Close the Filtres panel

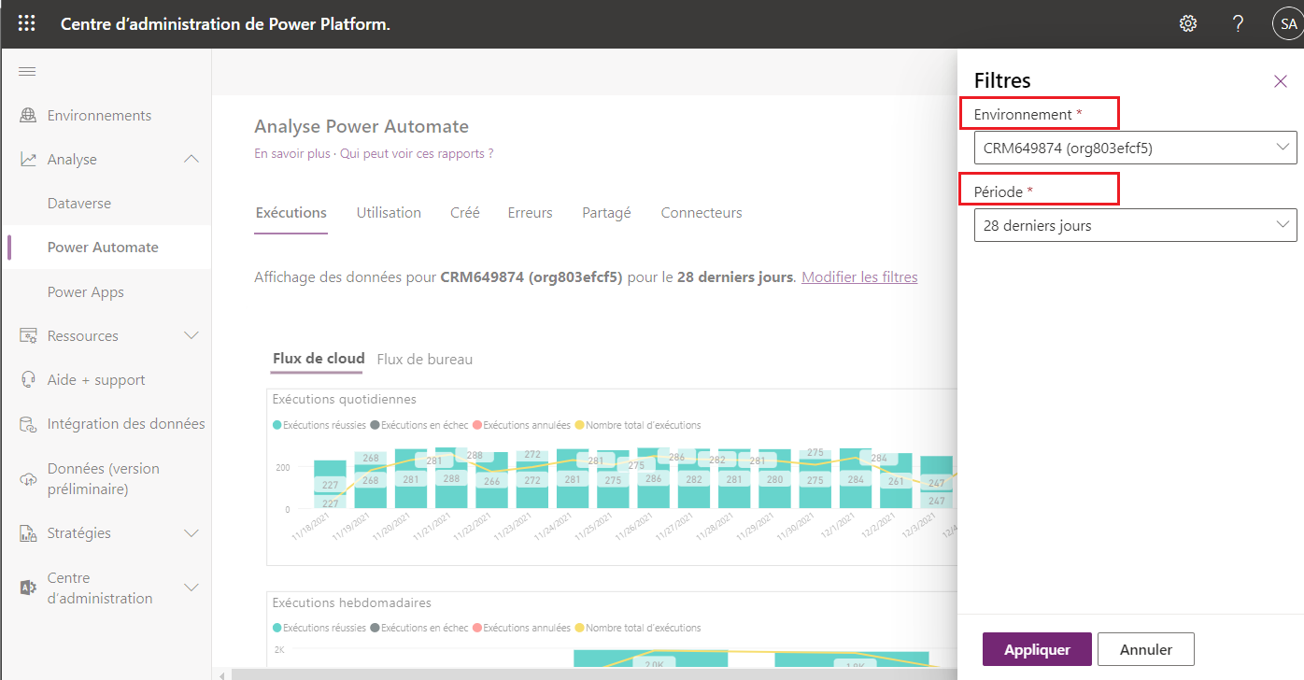(x=1281, y=81)
